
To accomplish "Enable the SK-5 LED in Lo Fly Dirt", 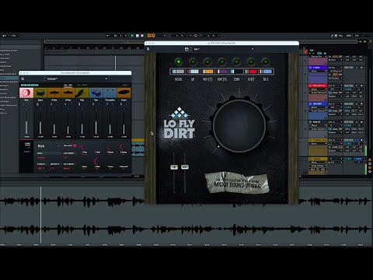I will tap(266, 61).
